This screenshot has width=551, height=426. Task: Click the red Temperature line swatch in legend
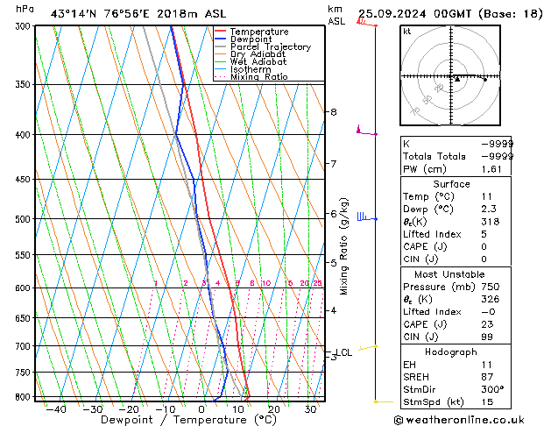tap(222, 32)
